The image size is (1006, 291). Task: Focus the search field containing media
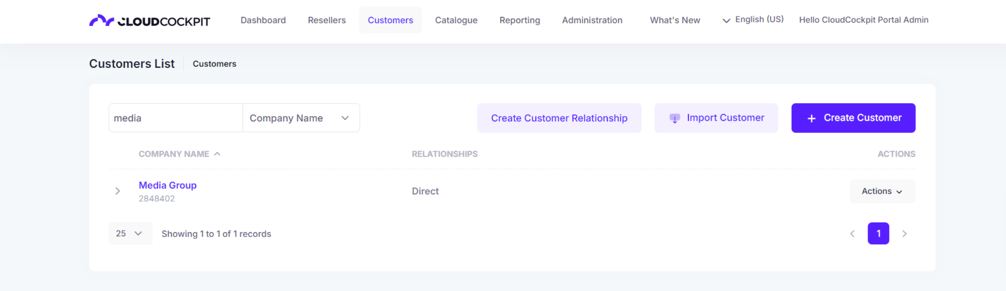tap(176, 118)
